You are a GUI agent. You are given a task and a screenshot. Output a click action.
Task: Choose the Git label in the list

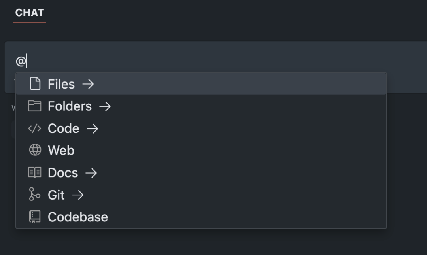(x=56, y=195)
